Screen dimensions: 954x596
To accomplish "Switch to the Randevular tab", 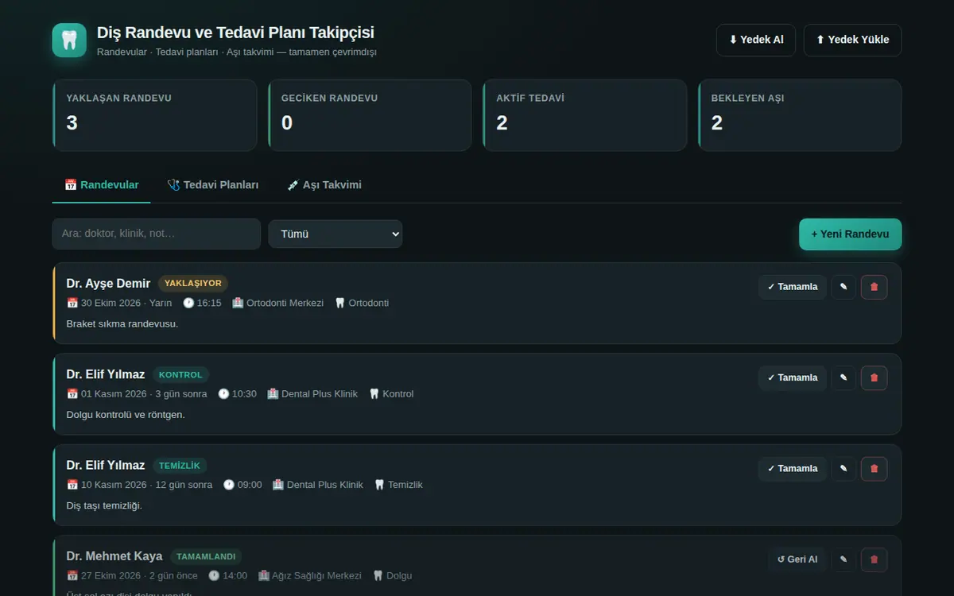I will (x=101, y=185).
